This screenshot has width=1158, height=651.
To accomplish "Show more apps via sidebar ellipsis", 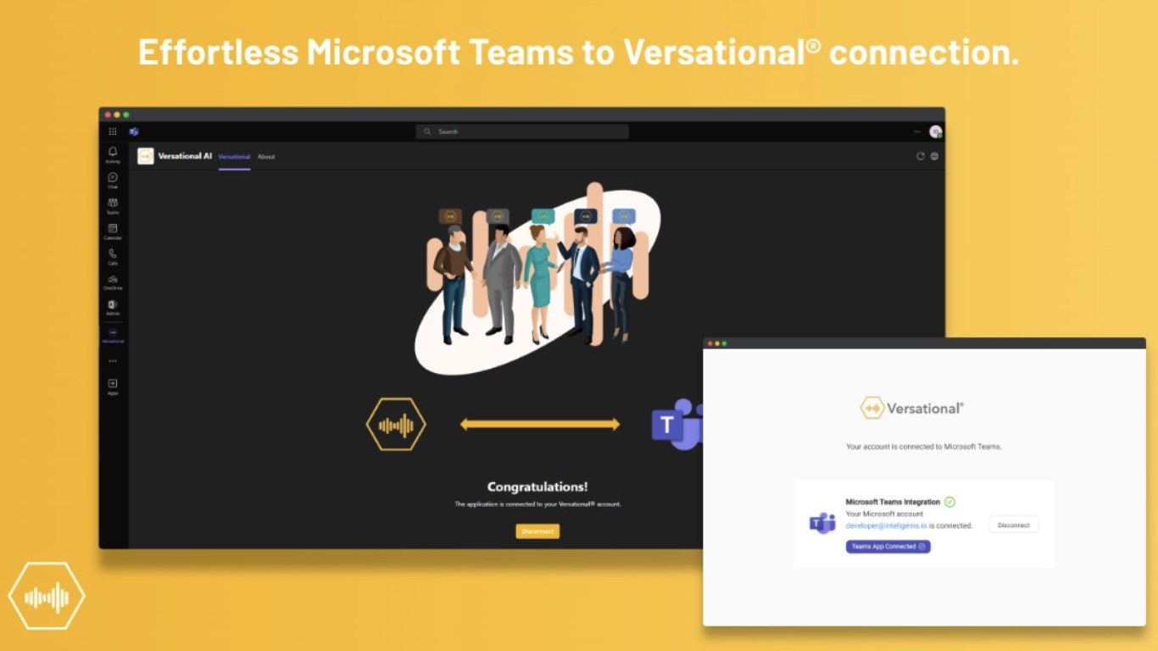I will [113, 361].
